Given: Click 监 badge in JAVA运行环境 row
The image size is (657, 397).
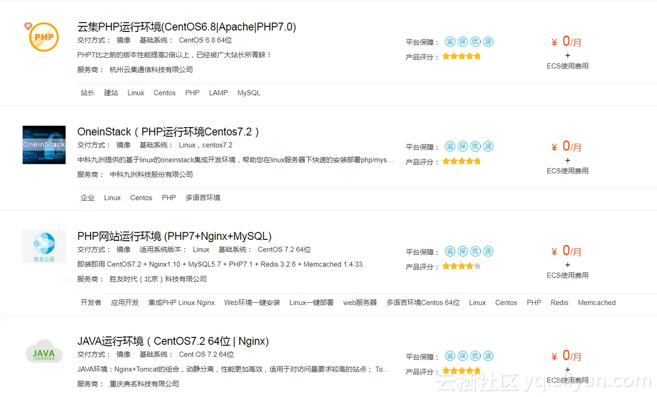Looking at the screenshot, I should (x=450, y=356).
